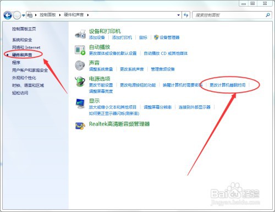
Task: Maximize the Control Panel window
Action: pos(252,3)
